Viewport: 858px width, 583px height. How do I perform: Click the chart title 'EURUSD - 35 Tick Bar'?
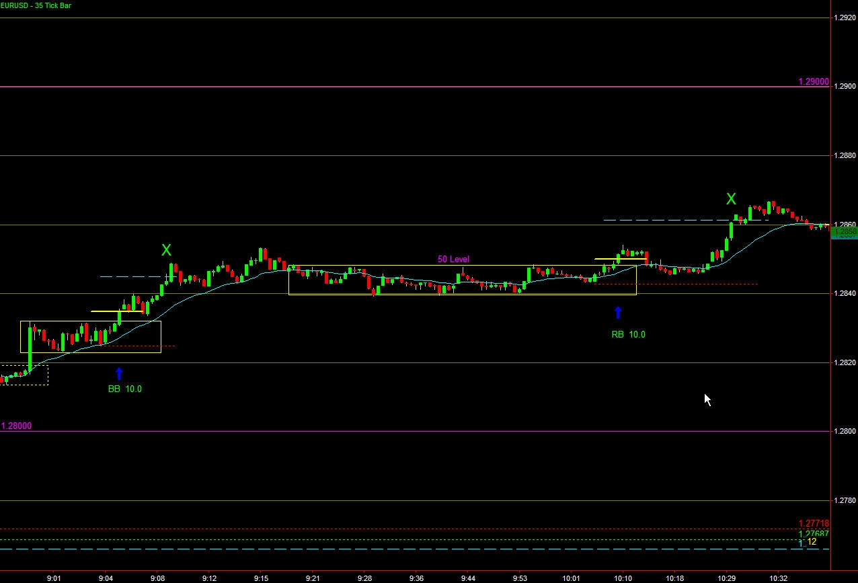coord(36,5)
